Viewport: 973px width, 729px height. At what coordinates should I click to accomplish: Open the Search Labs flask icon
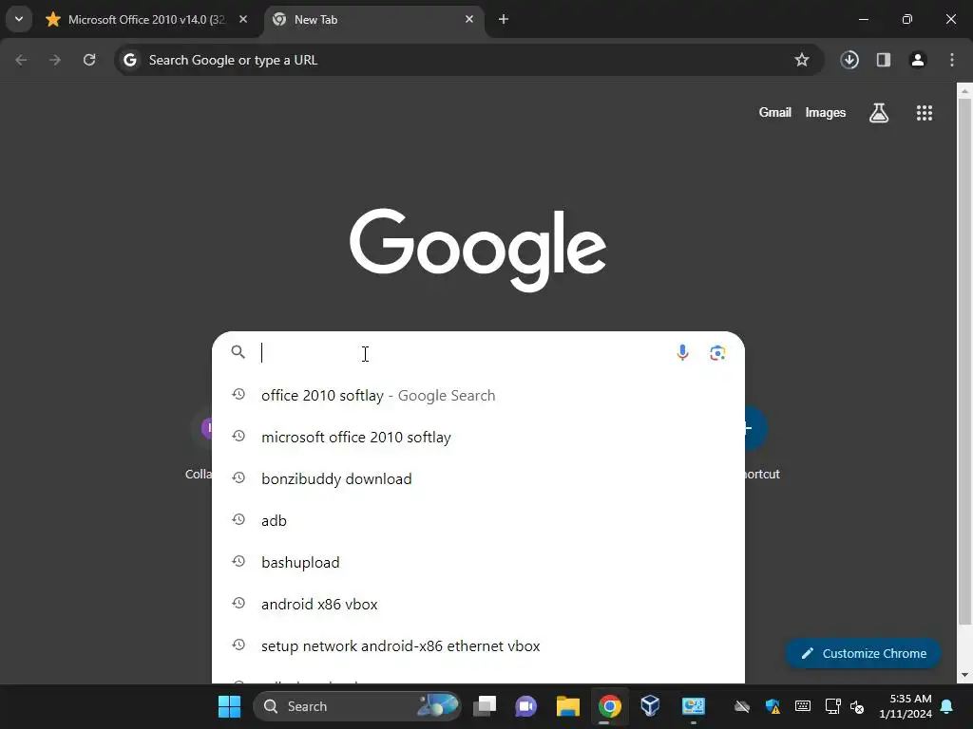coord(879,113)
